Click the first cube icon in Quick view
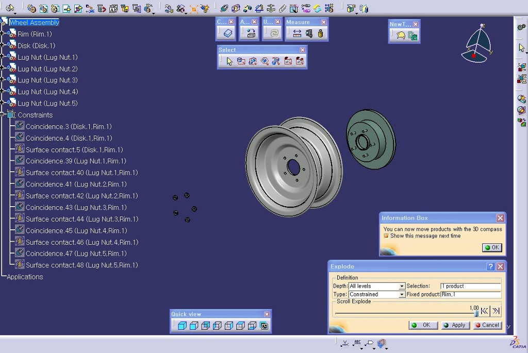The image size is (528, 353). tap(181, 326)
